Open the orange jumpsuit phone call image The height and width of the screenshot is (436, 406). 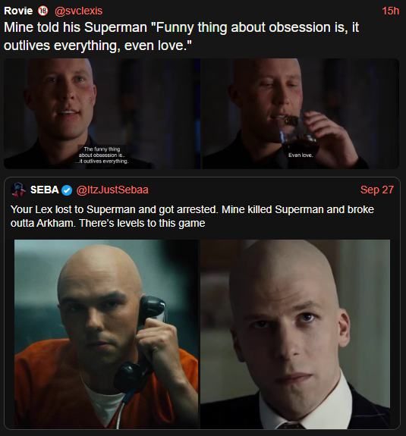pos(106,334)
